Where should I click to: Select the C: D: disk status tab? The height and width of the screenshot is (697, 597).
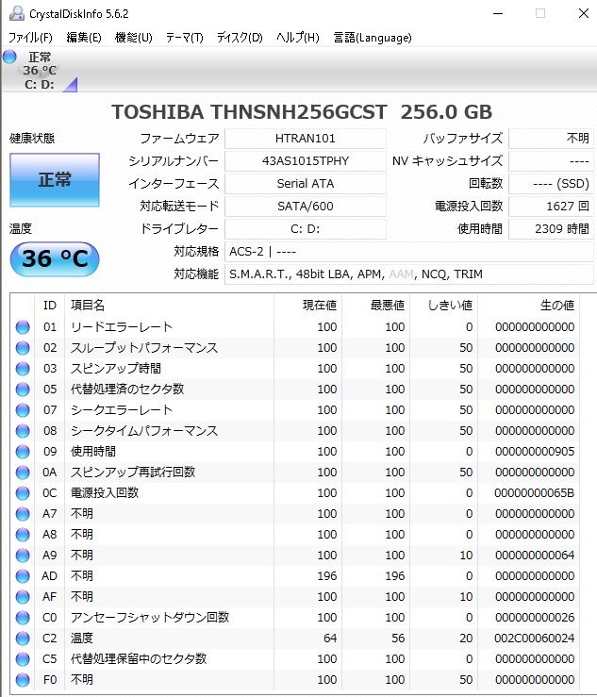40,70
